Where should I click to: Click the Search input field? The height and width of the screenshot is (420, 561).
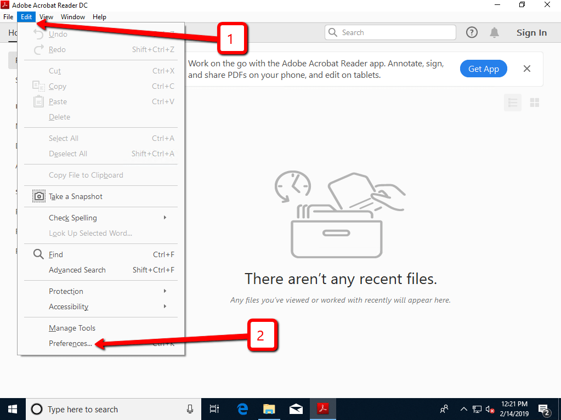390,32
